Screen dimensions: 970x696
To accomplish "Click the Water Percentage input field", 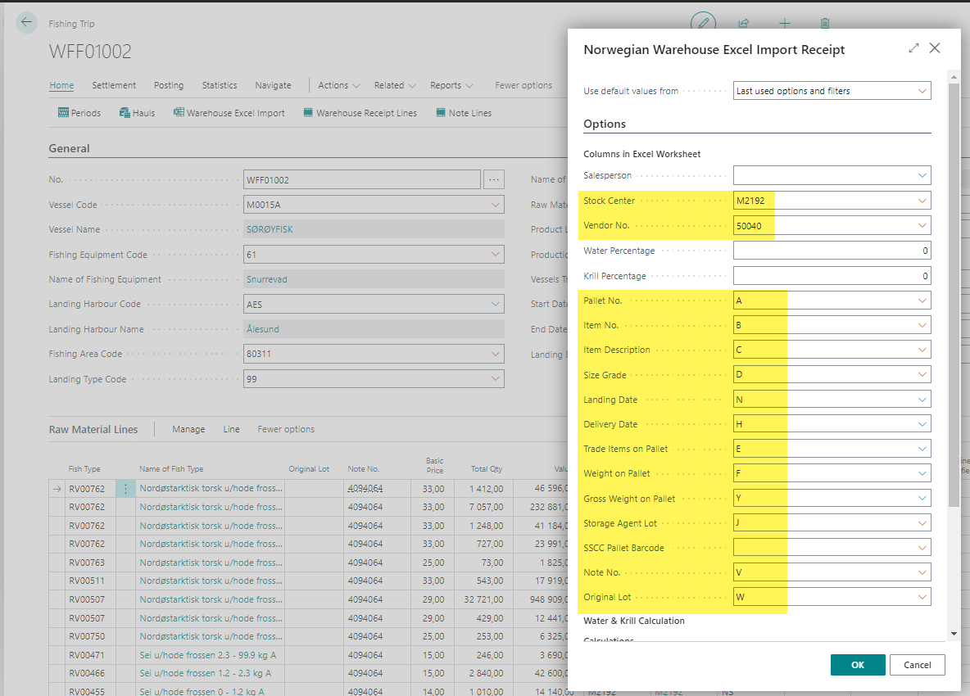I will (832, 251).
